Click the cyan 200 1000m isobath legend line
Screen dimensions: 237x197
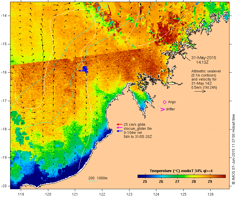click(93, 181)
